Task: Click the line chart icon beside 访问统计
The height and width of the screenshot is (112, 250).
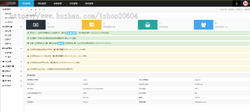Action: point(3,85)
